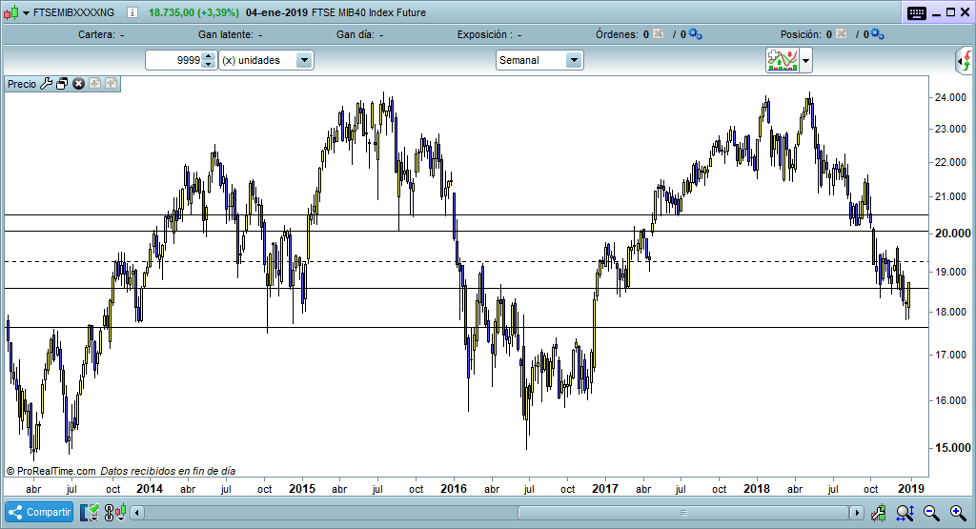Image resolution: width=976 pixels, height=529 pixels.
Task: Detach the Precio panel with the windows icon
Action: tap(62, 84)
